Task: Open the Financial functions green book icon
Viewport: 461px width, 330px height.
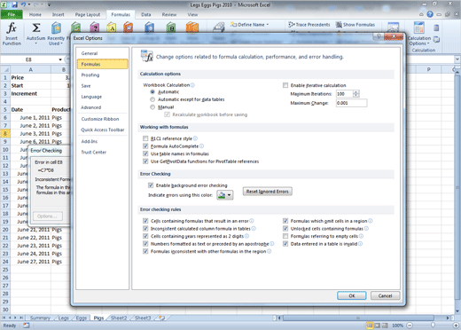Action: pyautogui.click(x=76, y=27)
